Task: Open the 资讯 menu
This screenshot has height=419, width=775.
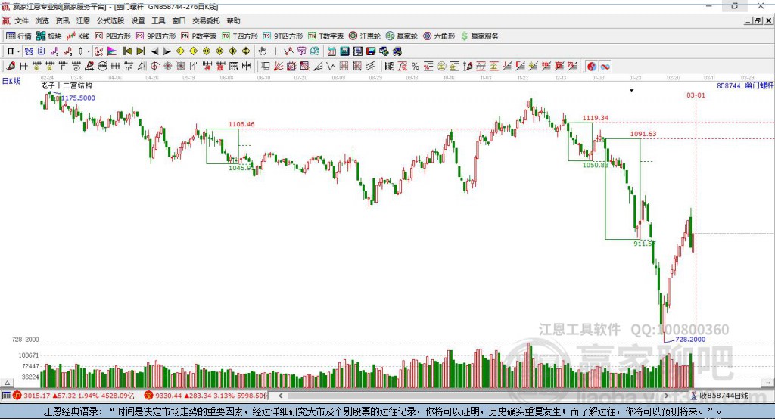Action: click(62, 20)
